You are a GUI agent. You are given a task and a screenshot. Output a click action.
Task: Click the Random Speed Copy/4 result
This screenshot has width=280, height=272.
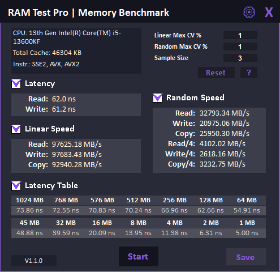pyautogui.click(x=222, y=164)
